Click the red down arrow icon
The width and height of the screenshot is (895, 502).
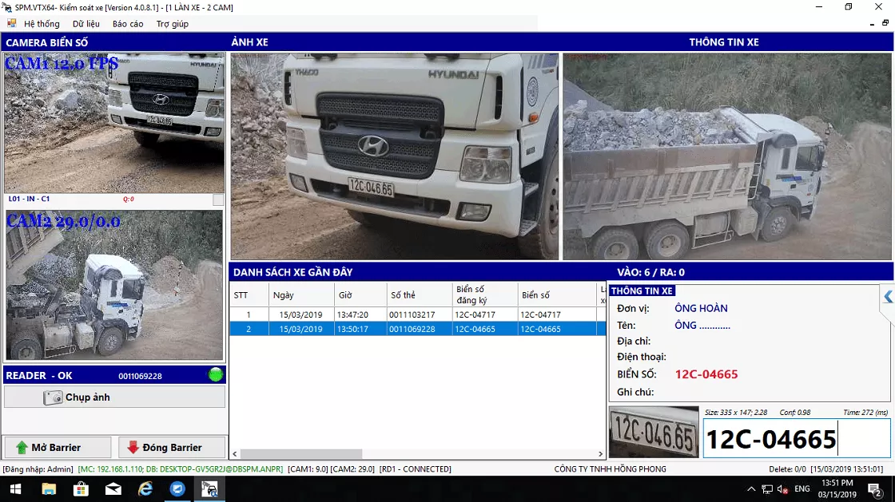[x=133, y=447]
